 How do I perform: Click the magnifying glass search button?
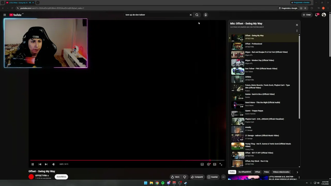point(197,15)
